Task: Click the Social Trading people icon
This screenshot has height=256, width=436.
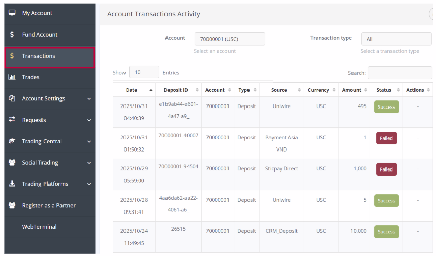Action: point(12,163)
